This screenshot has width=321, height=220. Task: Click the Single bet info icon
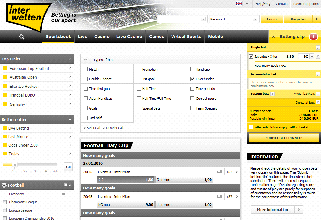318,48
